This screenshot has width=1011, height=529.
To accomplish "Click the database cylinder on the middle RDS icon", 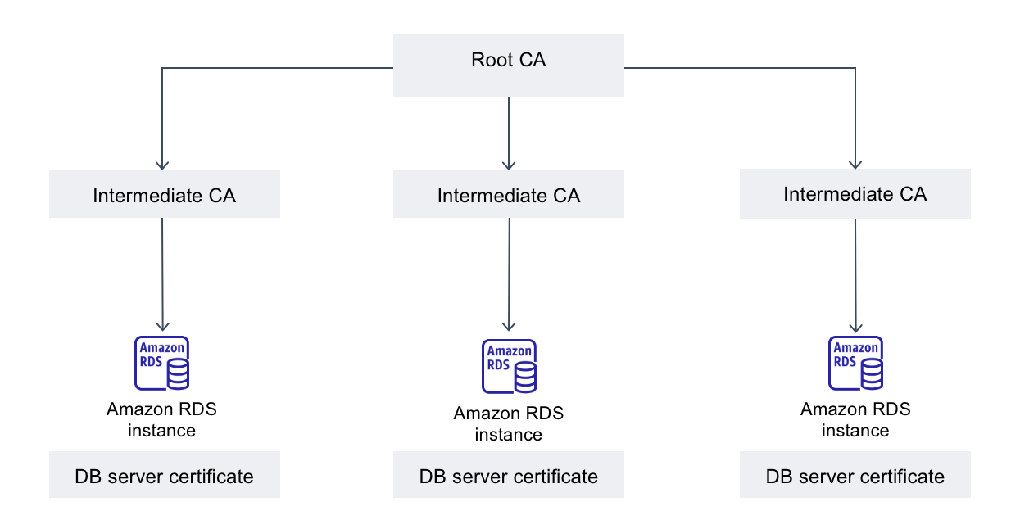I will [524, 378].
